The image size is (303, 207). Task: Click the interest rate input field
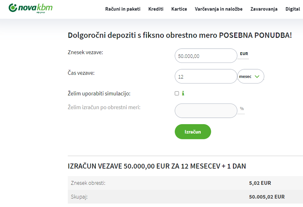coord(206,111)
